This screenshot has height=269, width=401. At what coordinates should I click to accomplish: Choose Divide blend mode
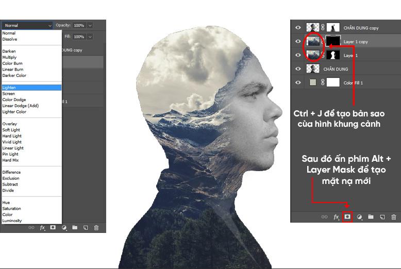click(x=31, y=190)
